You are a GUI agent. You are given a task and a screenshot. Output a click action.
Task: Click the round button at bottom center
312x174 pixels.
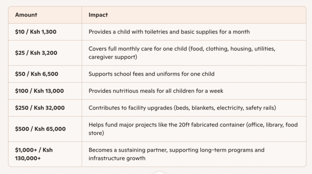160,172
